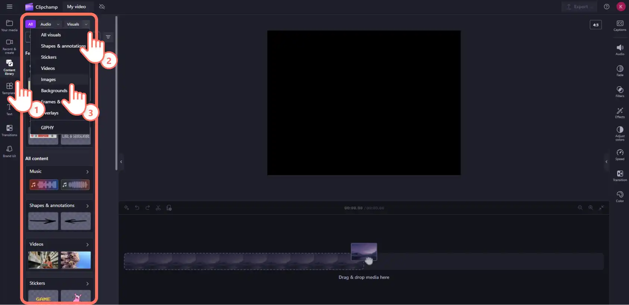Toggle the Visuals filter dropdown
Image resolution: width=629 pixels, height=305 pixels.
click(77, 24)
